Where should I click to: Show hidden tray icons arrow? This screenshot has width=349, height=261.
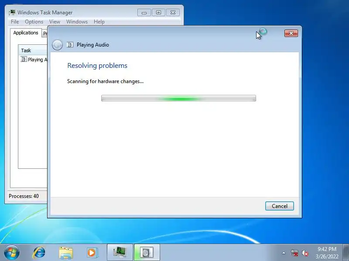click(x=284, y=253)
